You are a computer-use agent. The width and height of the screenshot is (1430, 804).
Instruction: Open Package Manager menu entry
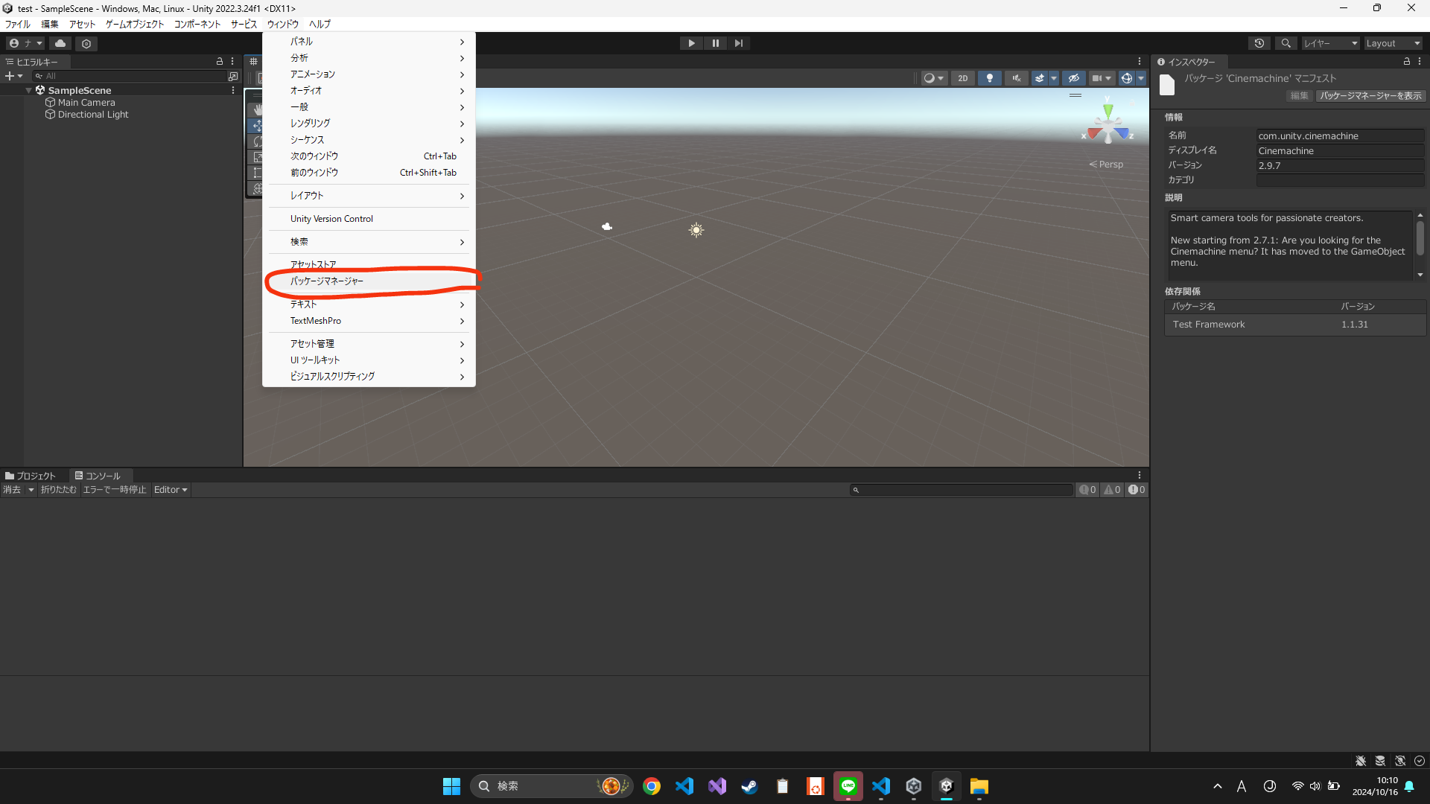click(x=327, y=281)
